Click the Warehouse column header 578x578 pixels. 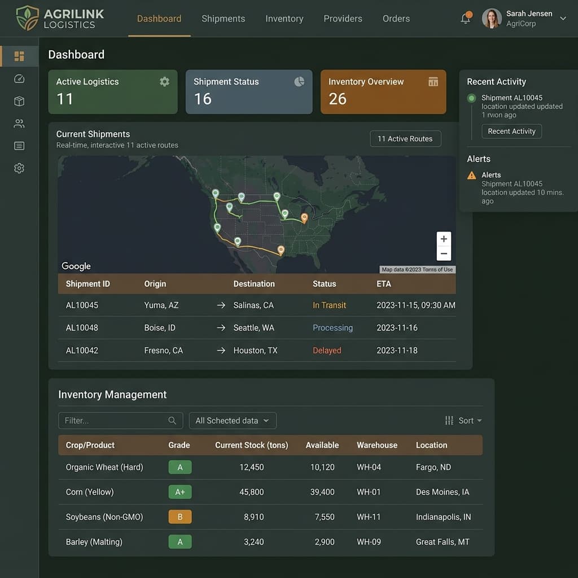[376, 445]
